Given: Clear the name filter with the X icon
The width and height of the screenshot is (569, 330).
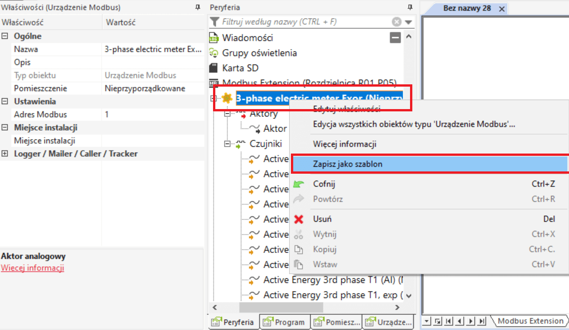Looking at the screenshot, I should (397, 22).
